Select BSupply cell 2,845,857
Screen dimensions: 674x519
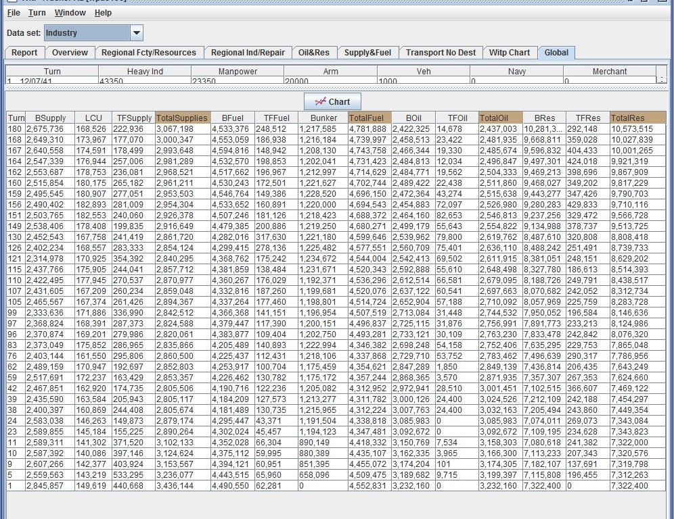50,485
